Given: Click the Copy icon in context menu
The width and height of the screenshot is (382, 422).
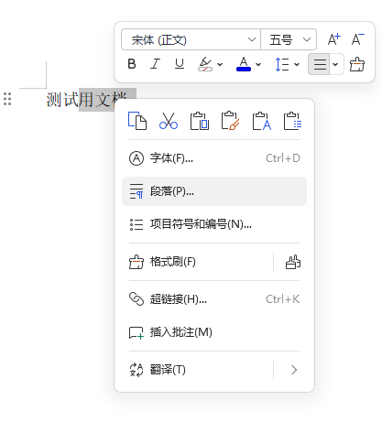Looking at the screenshot, I should click(137, 121).
